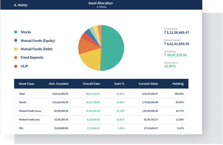Screen dimensions: 223x145
Task: Click FDs current value 27,32,636.57
Action: pos(151,128)
